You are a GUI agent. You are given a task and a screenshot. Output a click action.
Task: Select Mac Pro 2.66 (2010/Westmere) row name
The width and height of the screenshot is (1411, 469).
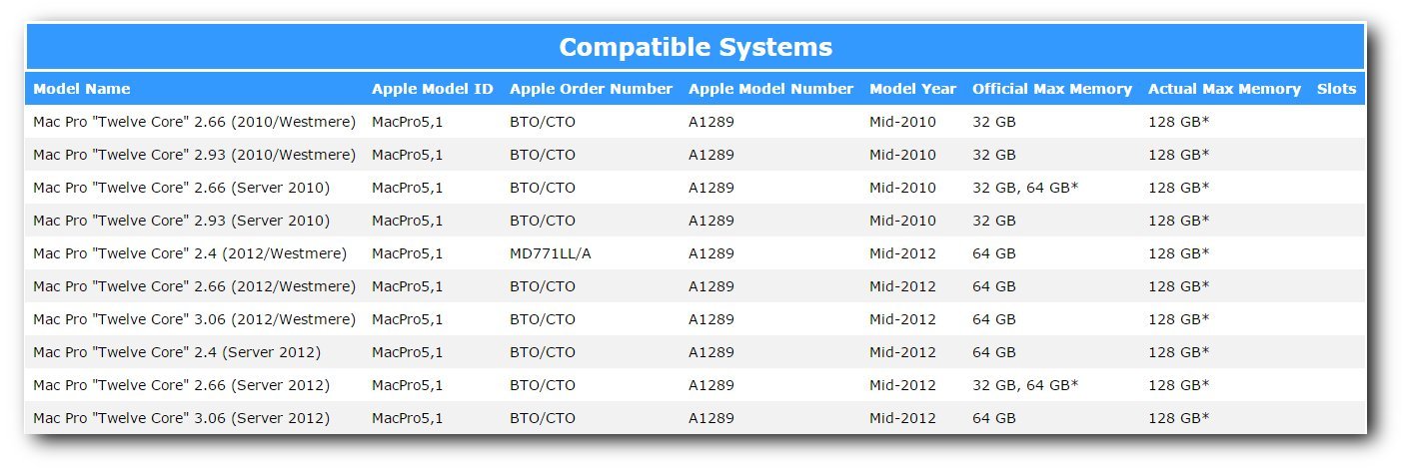(194, 122)
